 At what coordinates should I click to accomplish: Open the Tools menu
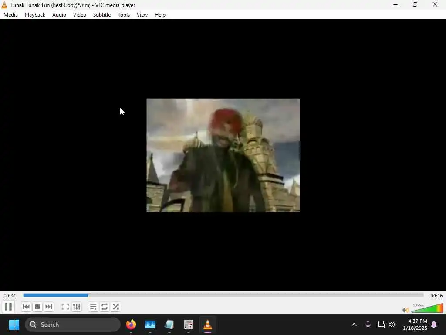(124, 15)
